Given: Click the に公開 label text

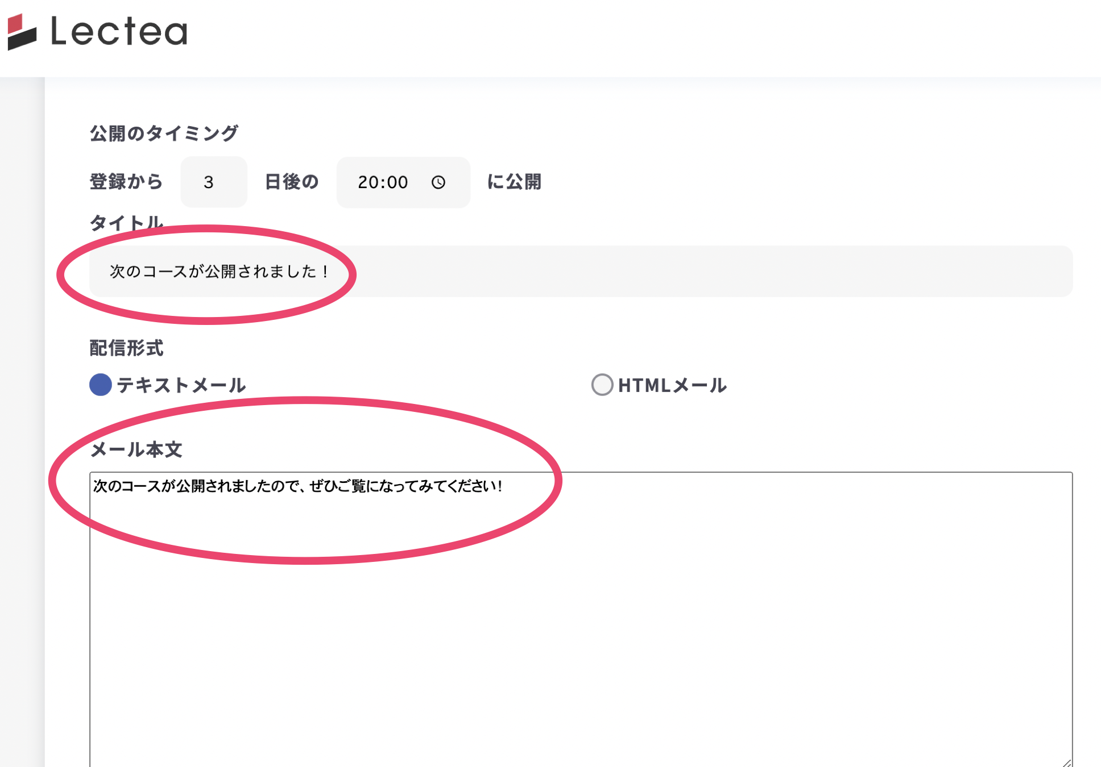Looking at the screenshot, I should pos(514,182).
